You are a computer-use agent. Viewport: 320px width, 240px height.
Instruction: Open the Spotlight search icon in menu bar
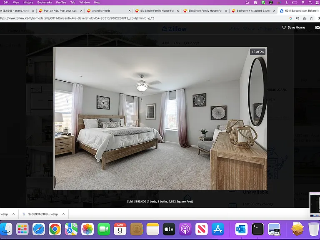click(x=310, y=2)
